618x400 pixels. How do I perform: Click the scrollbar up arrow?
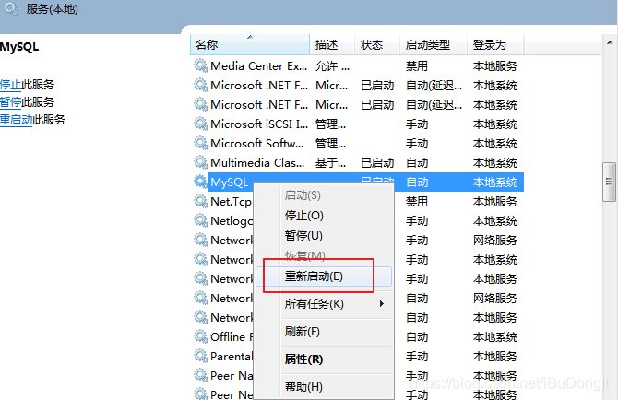click(610, 42)
